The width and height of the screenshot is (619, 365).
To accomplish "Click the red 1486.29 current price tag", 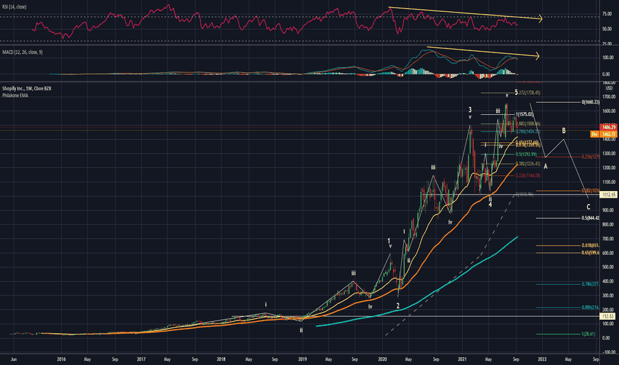I will 609,127.
